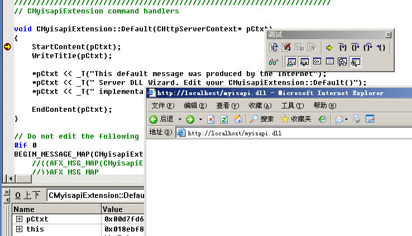The height and width of the screenshot is (236, 412).
Task: Click Step Over icon in Debug toolbar
Action: point(355,48)
